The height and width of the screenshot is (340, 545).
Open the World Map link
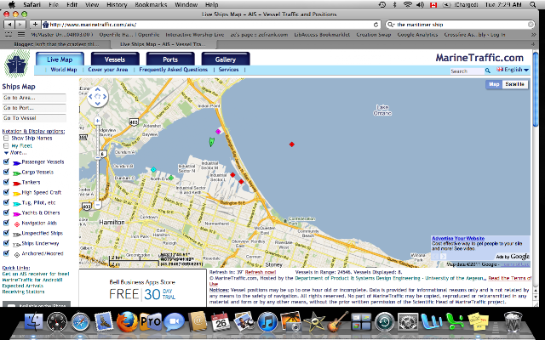[x=64, y=70]
